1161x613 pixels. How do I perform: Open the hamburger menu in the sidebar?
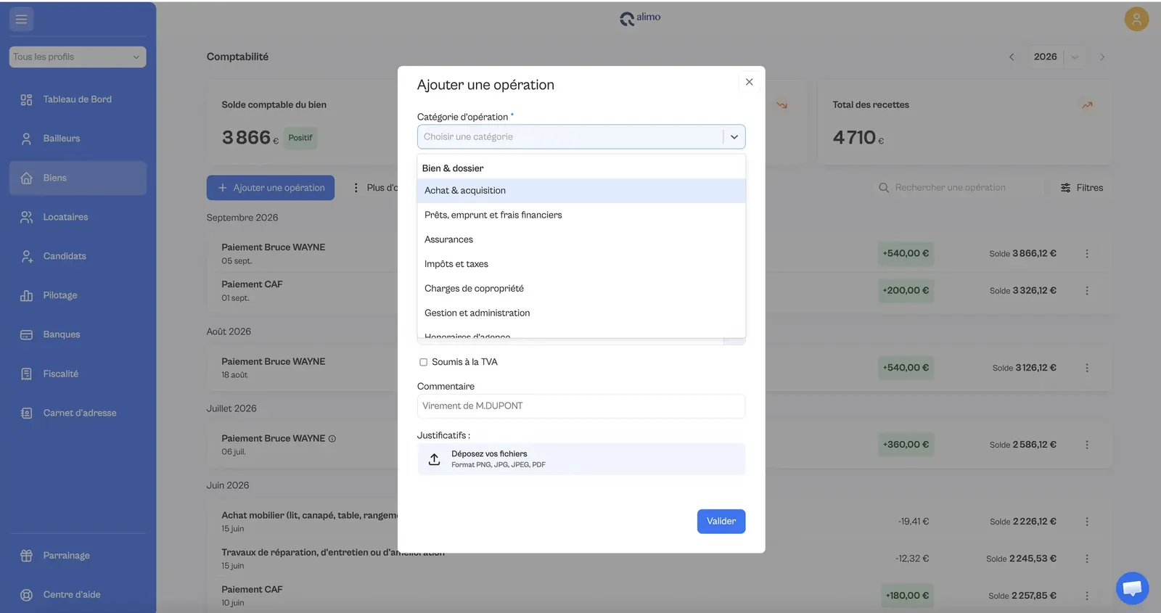tap(21, 19)
